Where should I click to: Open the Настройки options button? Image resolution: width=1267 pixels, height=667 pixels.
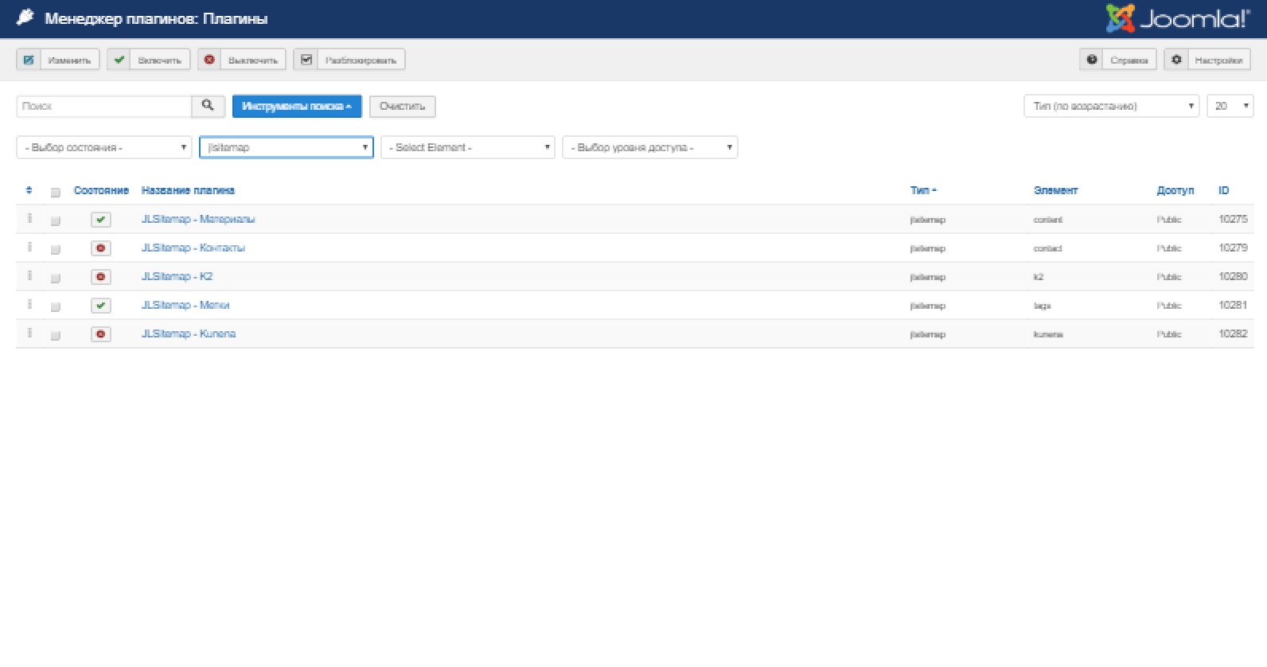pos(1207,60)
